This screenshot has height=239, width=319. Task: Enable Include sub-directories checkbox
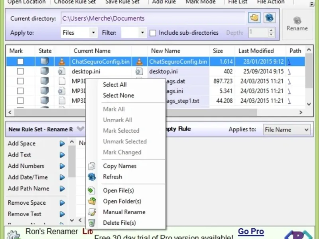(x=153, y=33)
